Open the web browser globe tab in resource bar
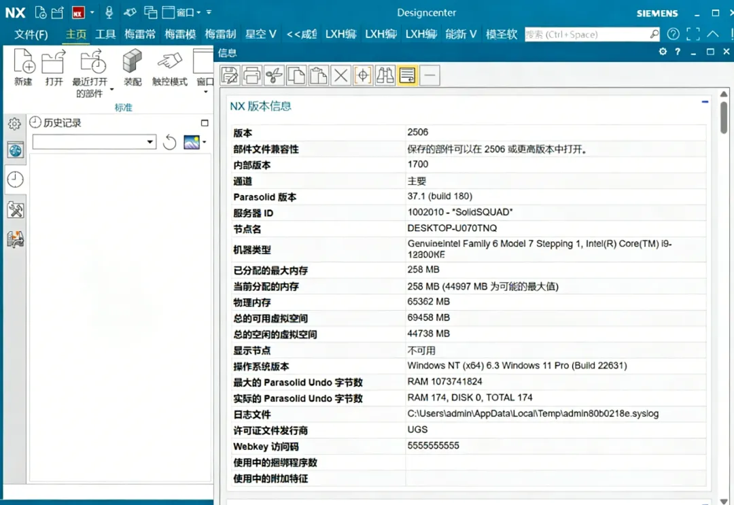 click(16, 150)
